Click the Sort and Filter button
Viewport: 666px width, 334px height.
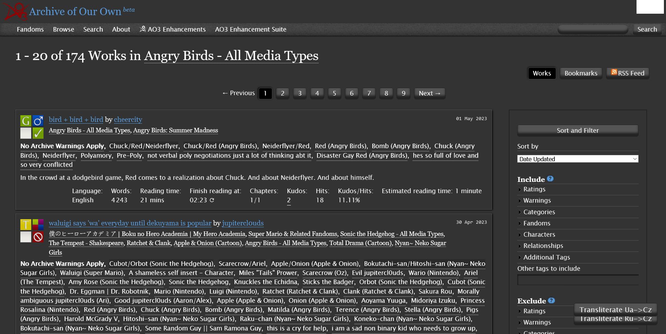[578, 130]
